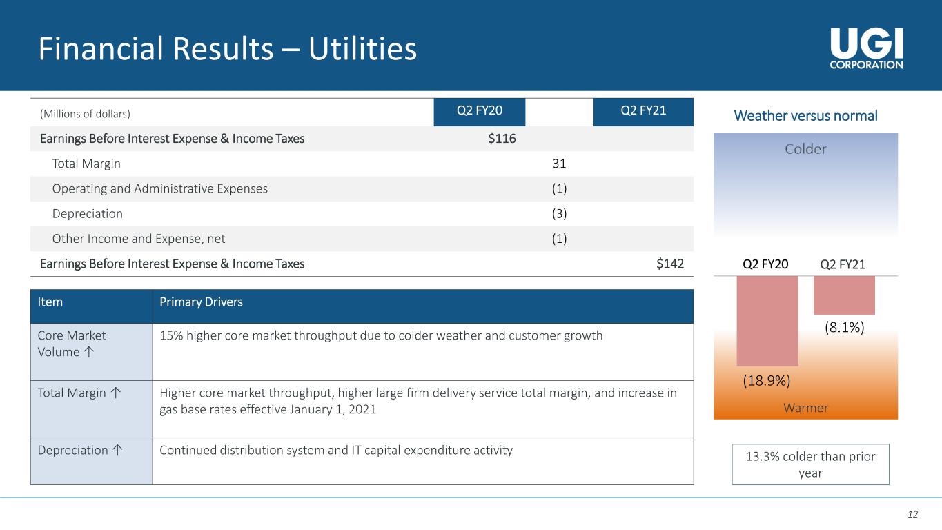The height and width of the screenshot is (530, 942).
Task: Click the Q2 FY21 weather bar
Action: coord(843,295)
